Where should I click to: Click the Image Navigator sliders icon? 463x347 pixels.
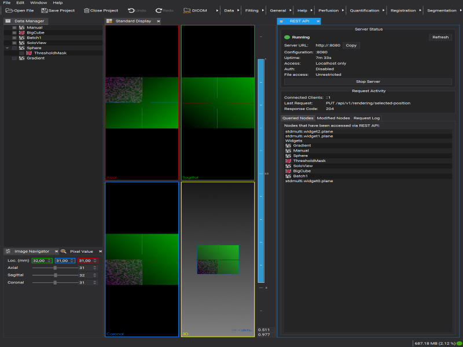(x=8, y=252)
